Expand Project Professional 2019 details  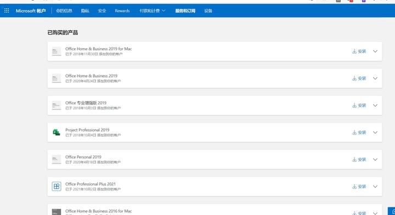click(375, 132)
